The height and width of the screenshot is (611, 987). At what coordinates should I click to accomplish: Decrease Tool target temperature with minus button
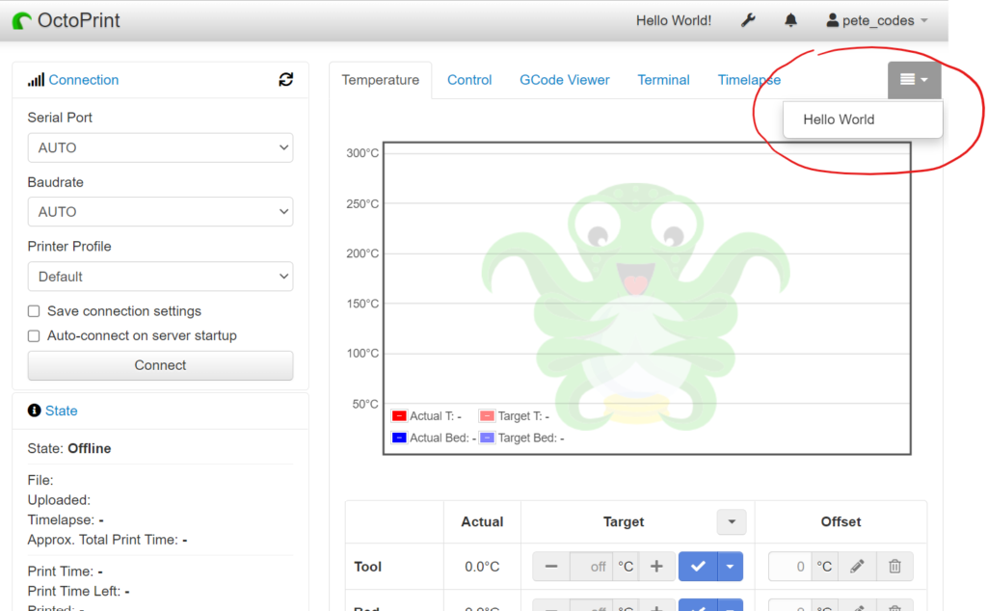[550, 567]
